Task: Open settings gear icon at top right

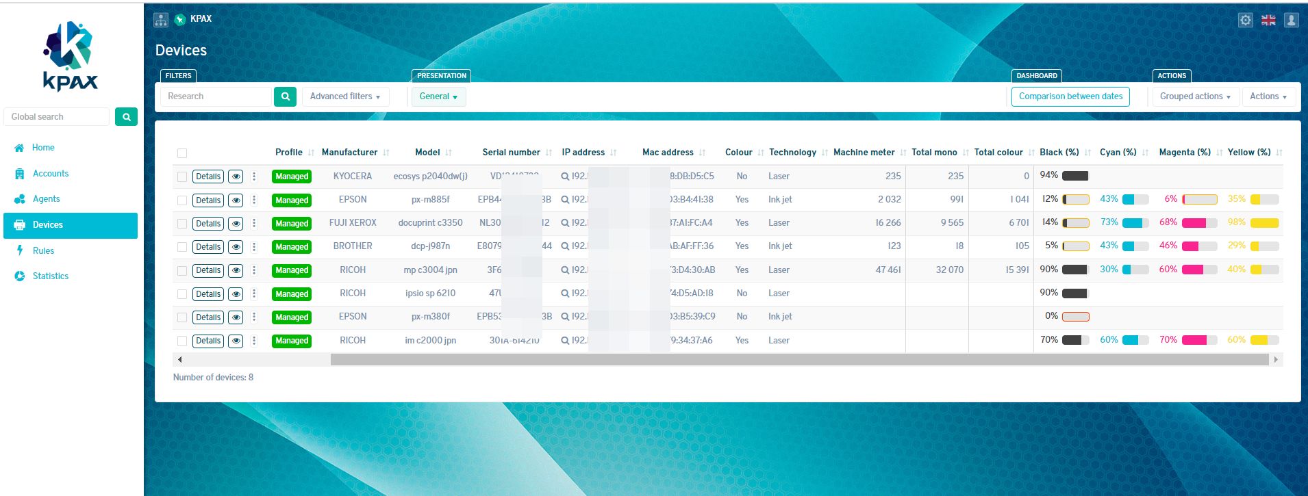Action: (x=1246, y=20)
